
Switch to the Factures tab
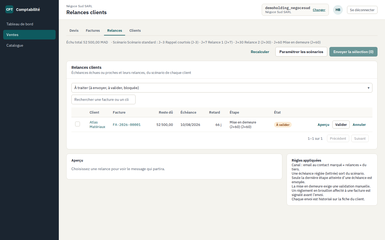93,31
